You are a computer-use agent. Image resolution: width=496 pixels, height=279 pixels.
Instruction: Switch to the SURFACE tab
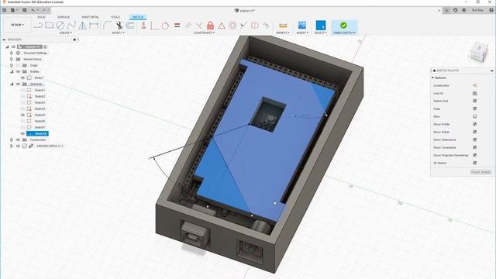64,17
